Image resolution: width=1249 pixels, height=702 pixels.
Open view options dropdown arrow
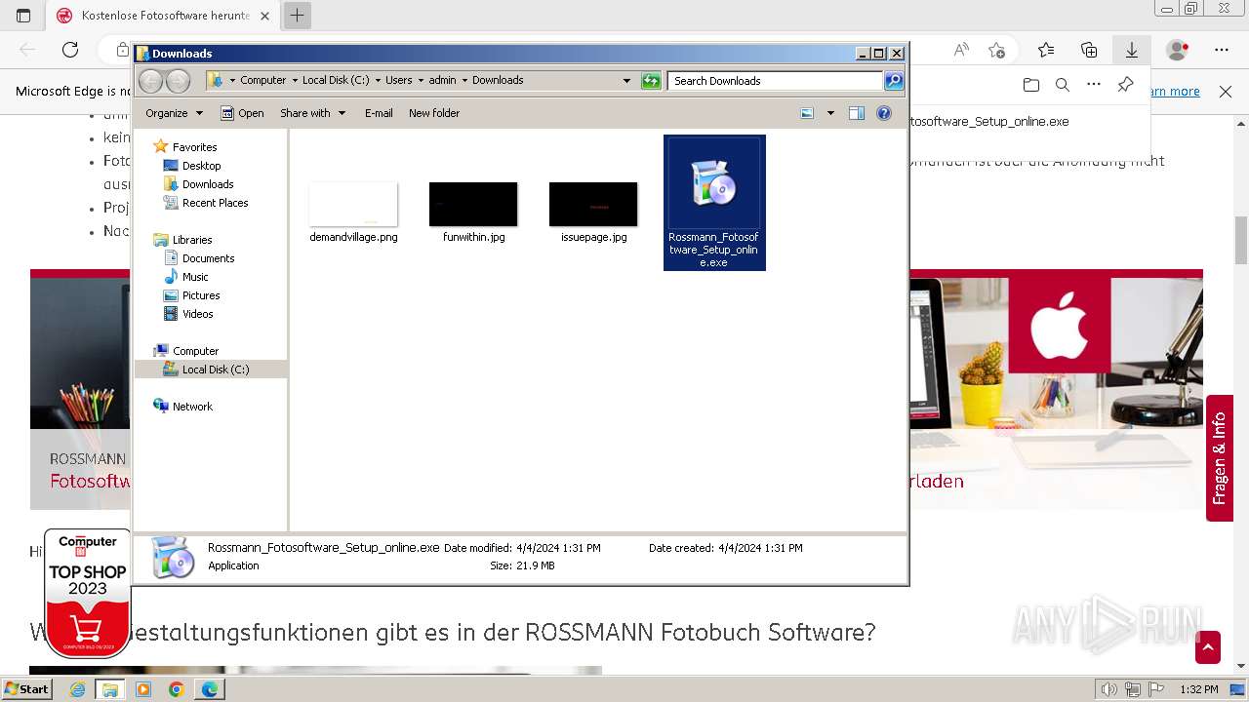[830, 113]
